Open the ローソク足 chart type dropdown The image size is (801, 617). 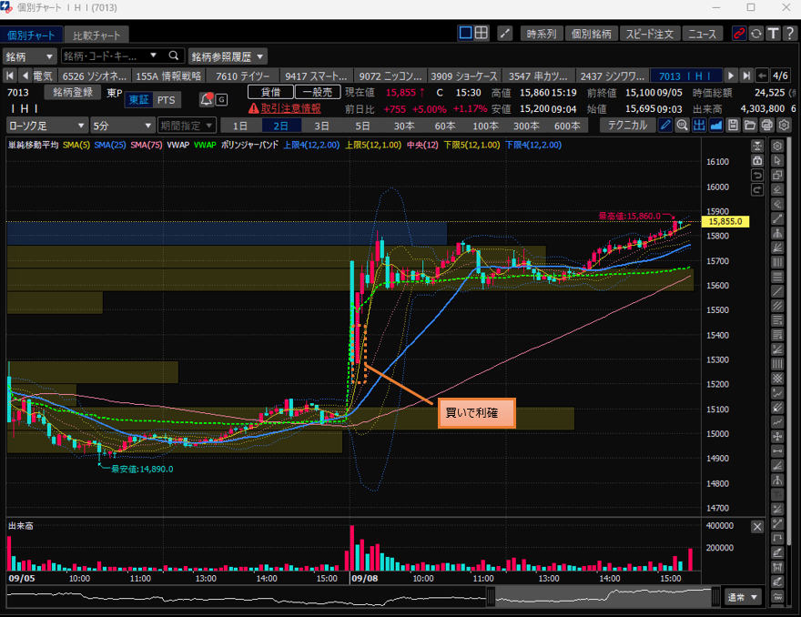click(x=47, y=125)
